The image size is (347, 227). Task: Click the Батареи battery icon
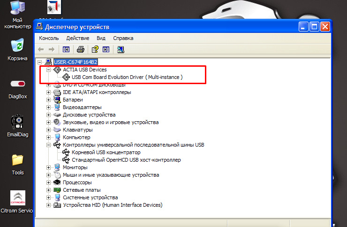click(x=57, y=100)
